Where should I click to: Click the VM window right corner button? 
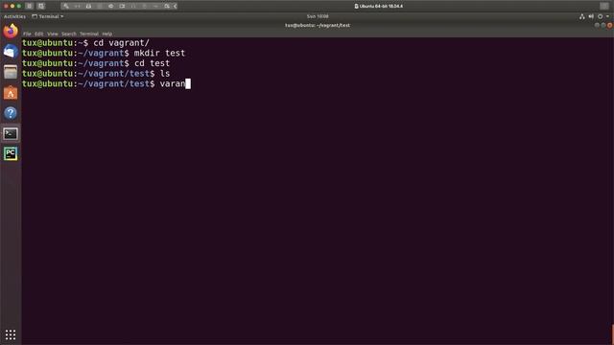604,6
